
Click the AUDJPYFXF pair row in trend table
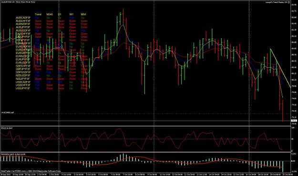23,27
